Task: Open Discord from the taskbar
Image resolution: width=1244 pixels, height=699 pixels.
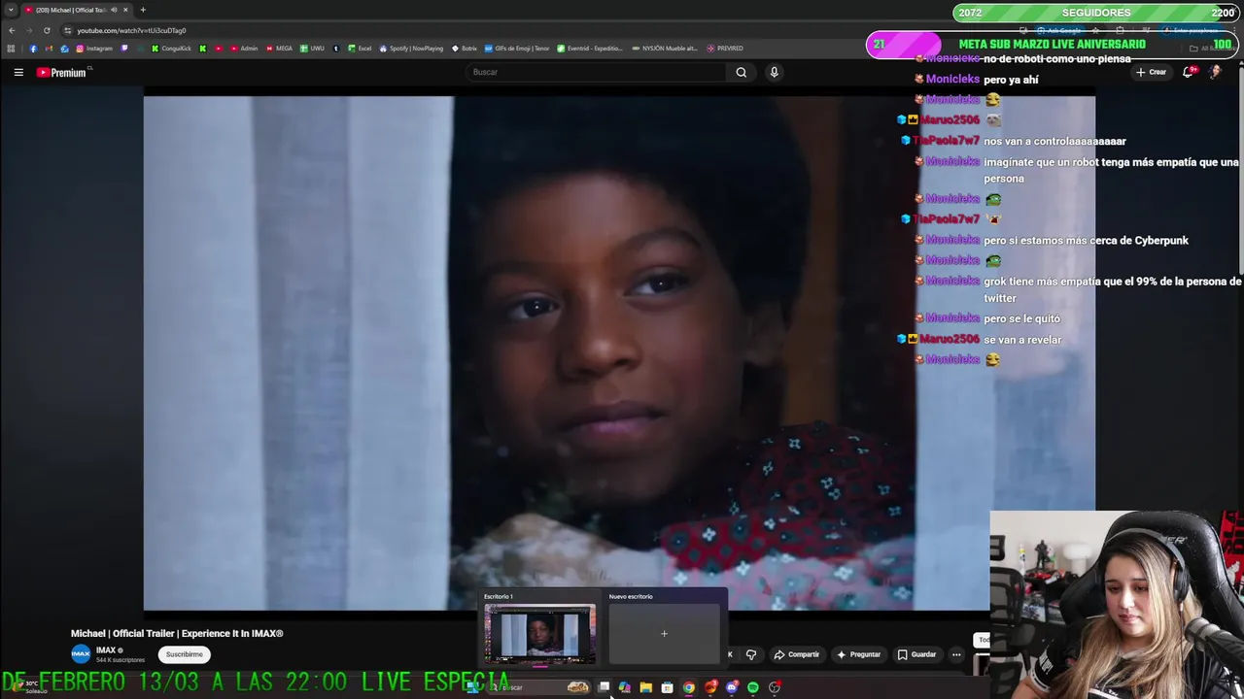Action: click(x=732, y=687)
